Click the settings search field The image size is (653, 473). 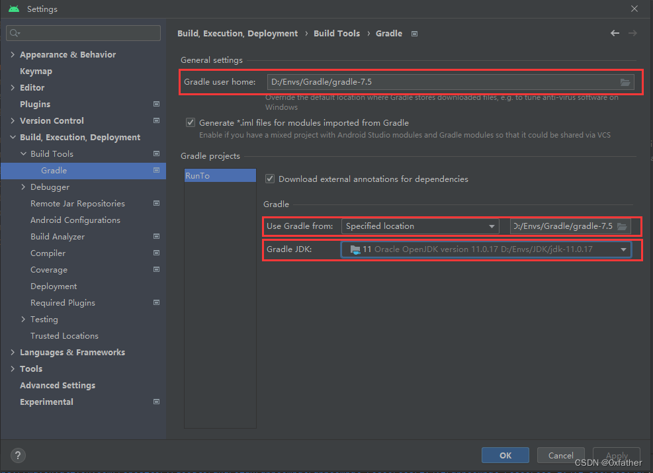83,33
